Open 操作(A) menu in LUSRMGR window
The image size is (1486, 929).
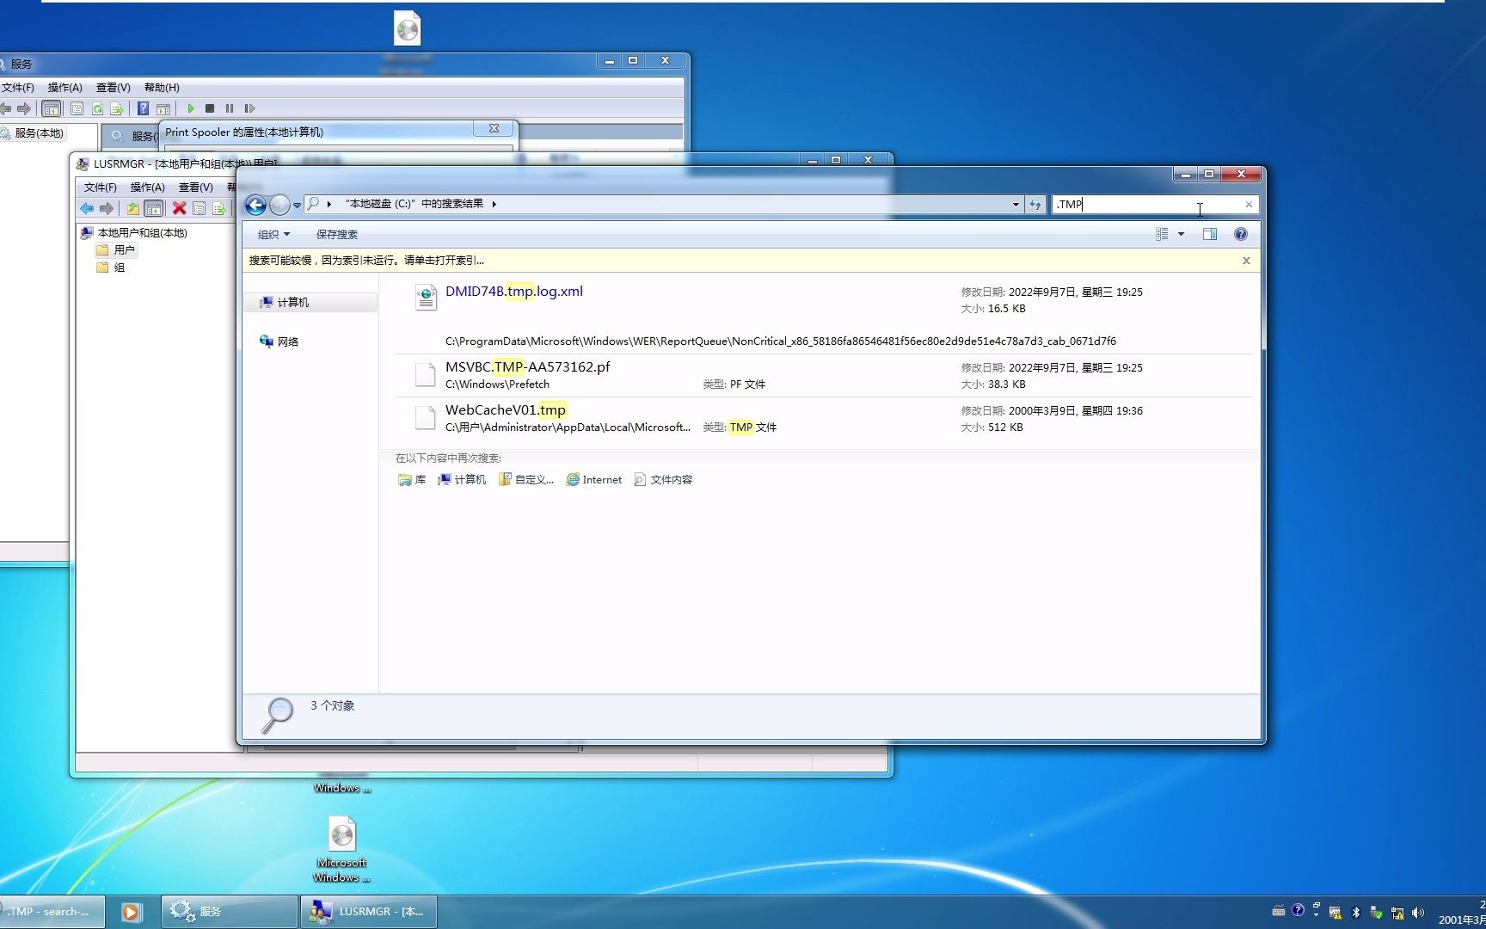point(147,188)
